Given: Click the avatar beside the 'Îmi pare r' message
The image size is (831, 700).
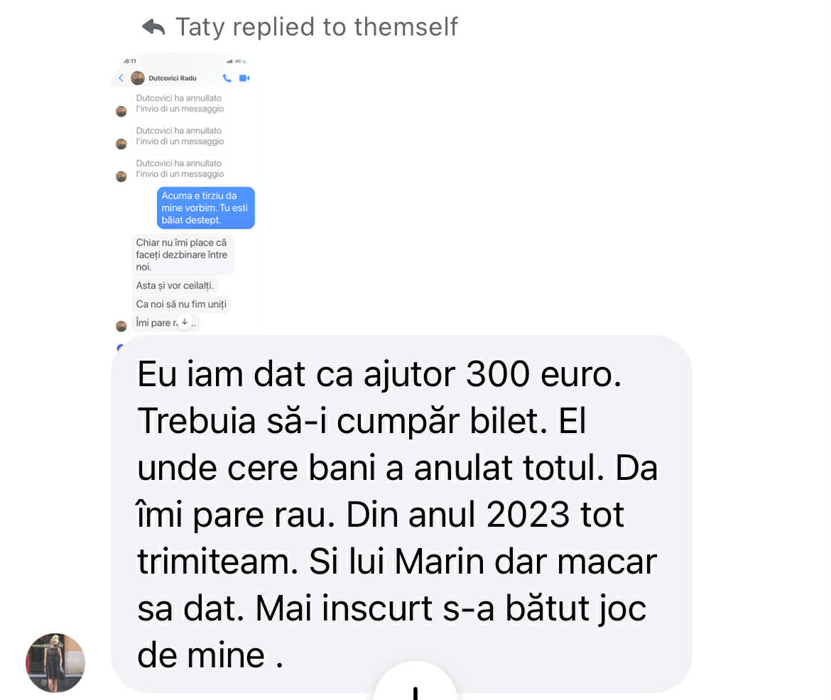Looking at the screenshot, I should pos(121,326).
